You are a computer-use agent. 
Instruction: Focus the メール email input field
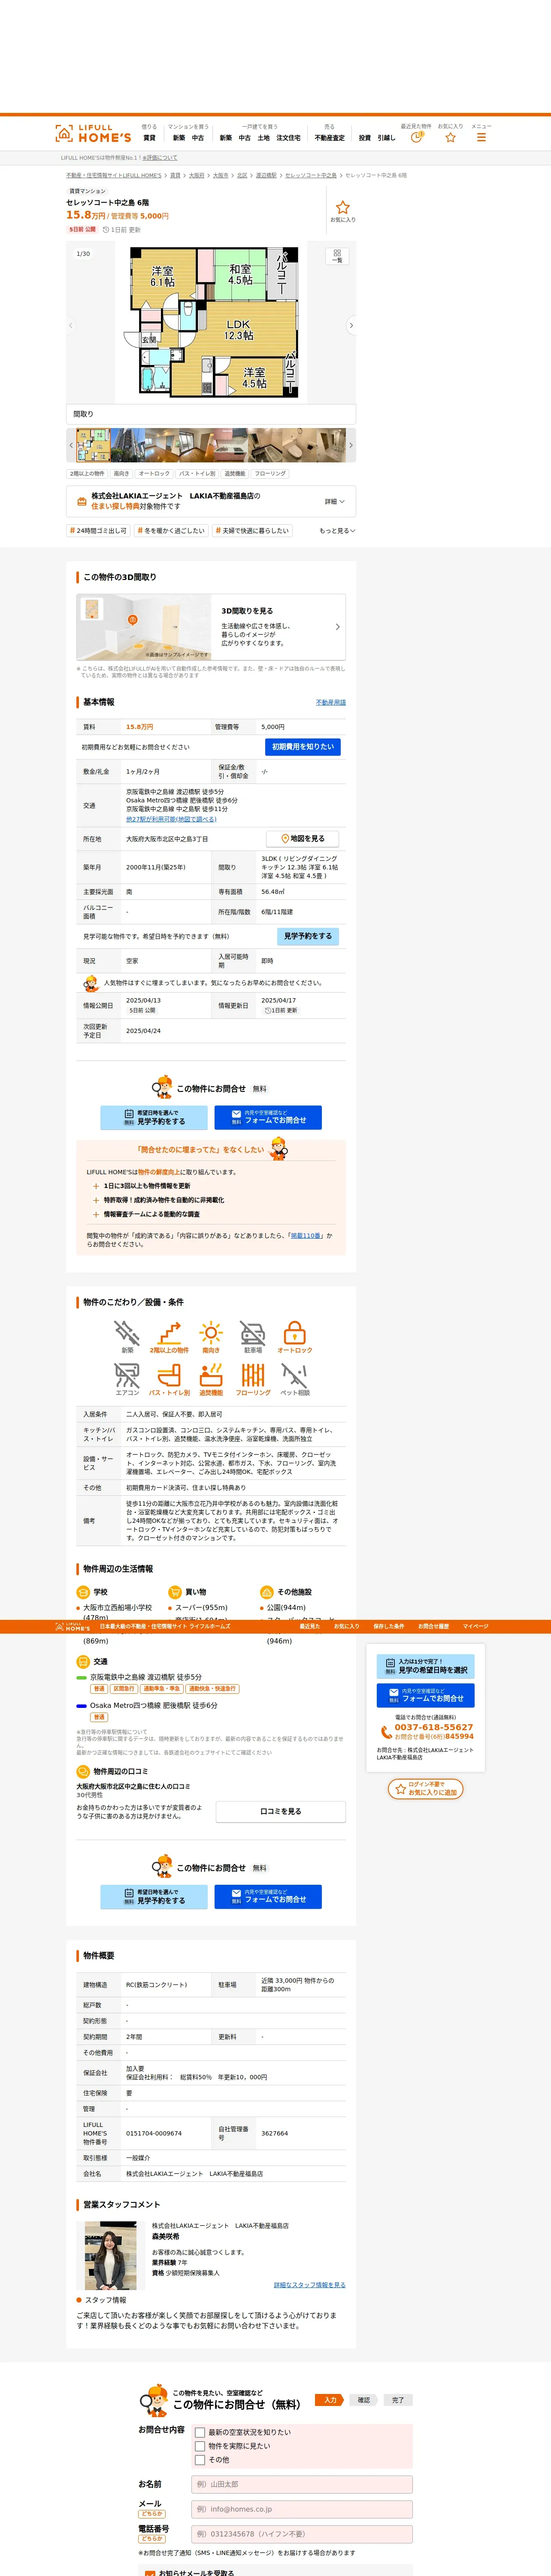point(302,2509)
